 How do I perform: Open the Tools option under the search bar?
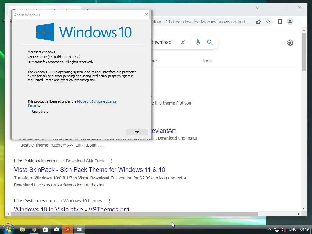click(x=207, y=61)
